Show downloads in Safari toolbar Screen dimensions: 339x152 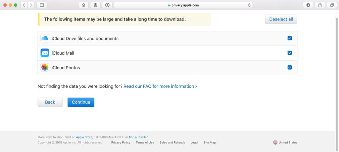[x=308, y=5]
